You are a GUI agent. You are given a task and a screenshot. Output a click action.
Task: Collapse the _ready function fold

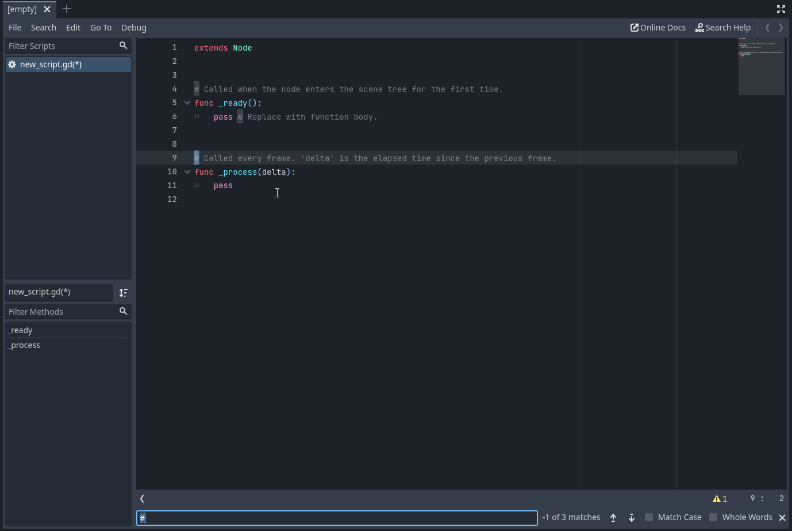(x=187, y=102)
